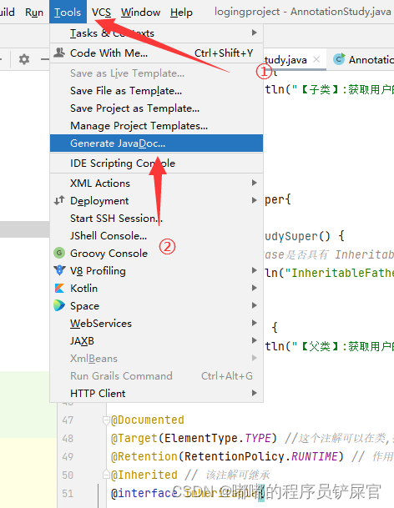Open IDE Scripting Console
This screenshot has width=394, height=508.
[156, 163]
